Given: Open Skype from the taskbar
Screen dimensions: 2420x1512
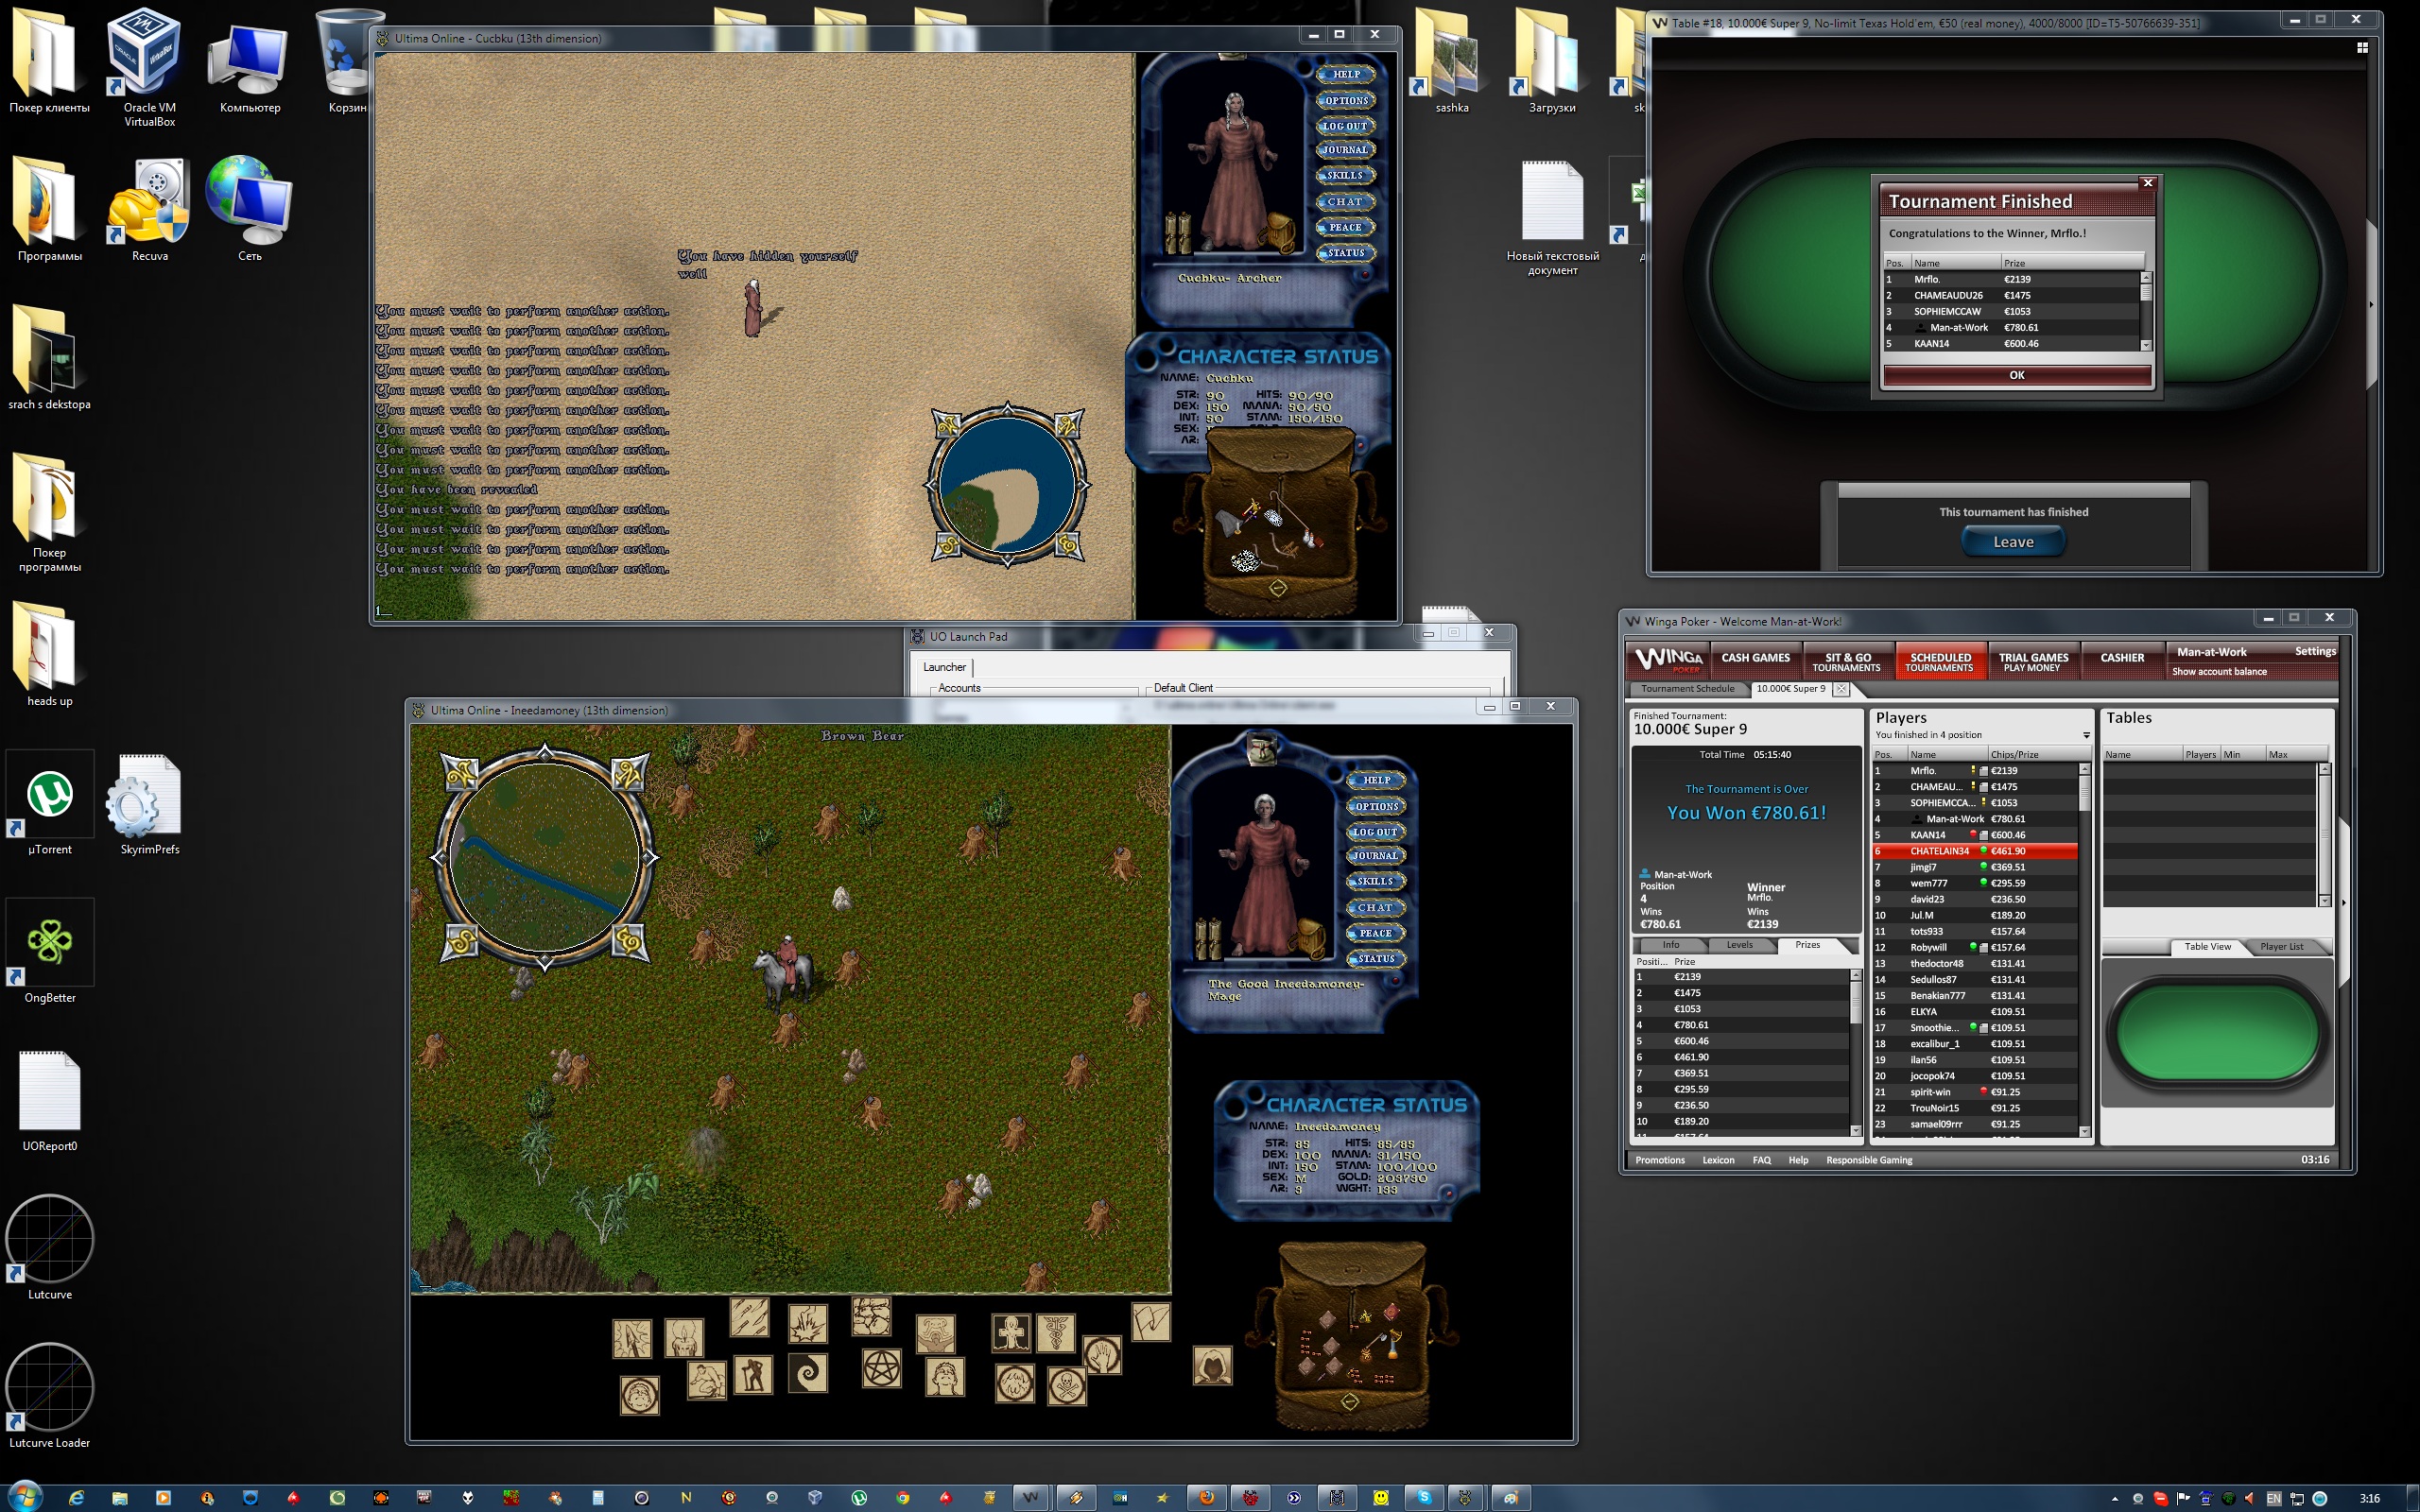Looking at the screenshot, I should point(1424,1497).
